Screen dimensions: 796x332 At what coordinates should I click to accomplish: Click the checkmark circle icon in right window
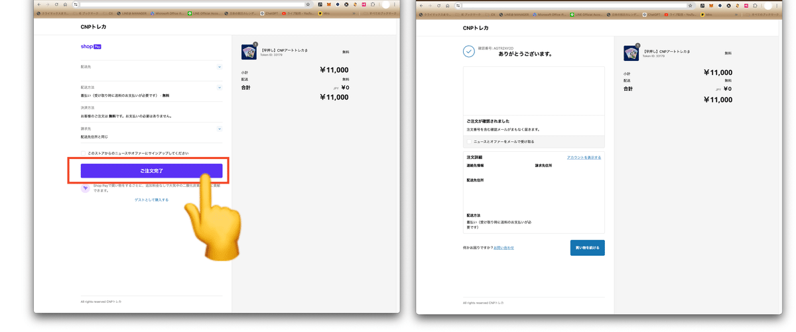coord(469,51)
